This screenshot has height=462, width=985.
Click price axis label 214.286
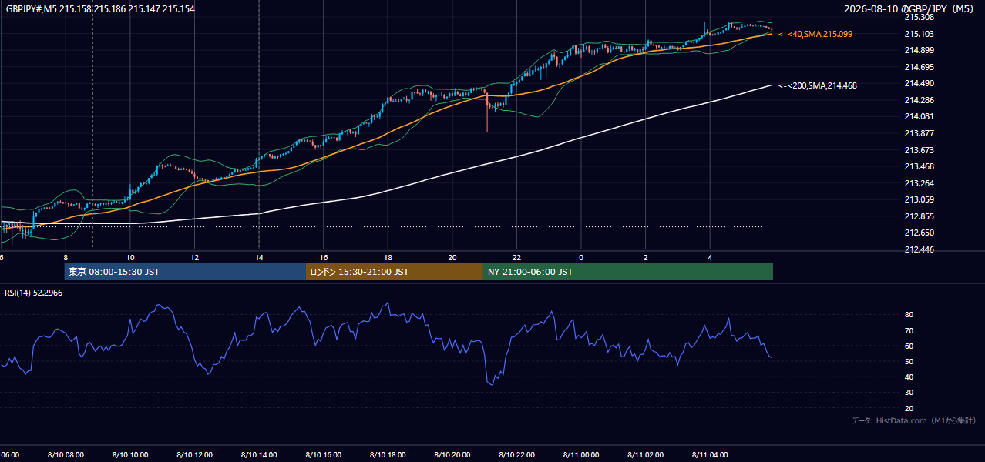coord(919,100)
